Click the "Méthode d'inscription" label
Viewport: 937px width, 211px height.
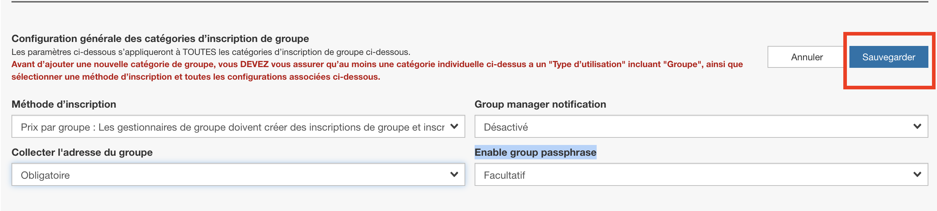tap(64, 104)
